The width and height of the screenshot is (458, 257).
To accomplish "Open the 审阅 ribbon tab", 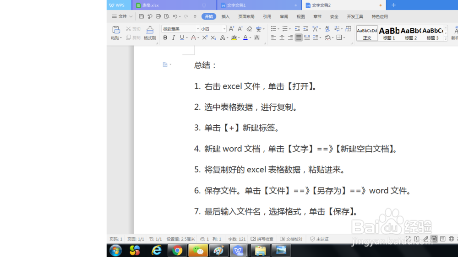I will click(x=284, y=16).
